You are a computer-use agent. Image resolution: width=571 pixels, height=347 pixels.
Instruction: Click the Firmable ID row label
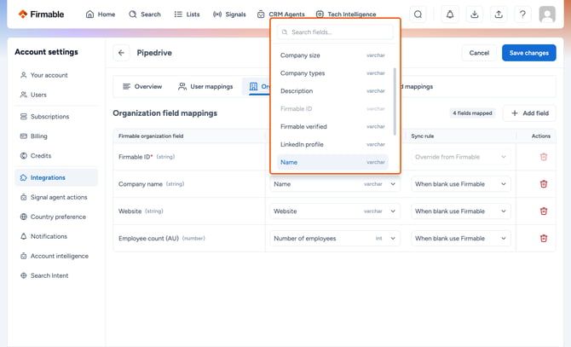pos(136,157)
